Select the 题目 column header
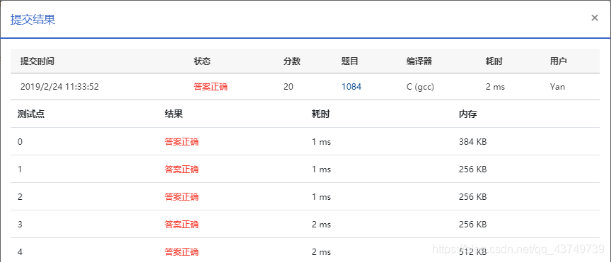 [349, 61]
